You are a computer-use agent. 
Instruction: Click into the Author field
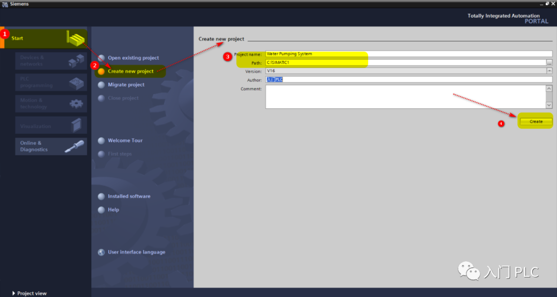pyautogui.click(x=409, y=79)
